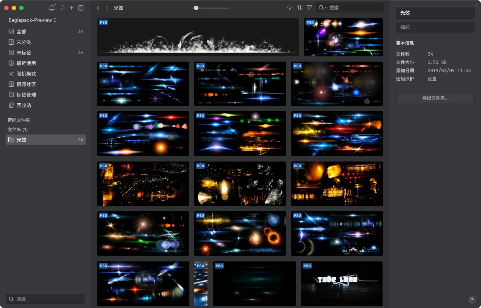Viewport: 481px width, 308px height.
Task: Open the help question mark icon
Action: (x=472, y=300)
